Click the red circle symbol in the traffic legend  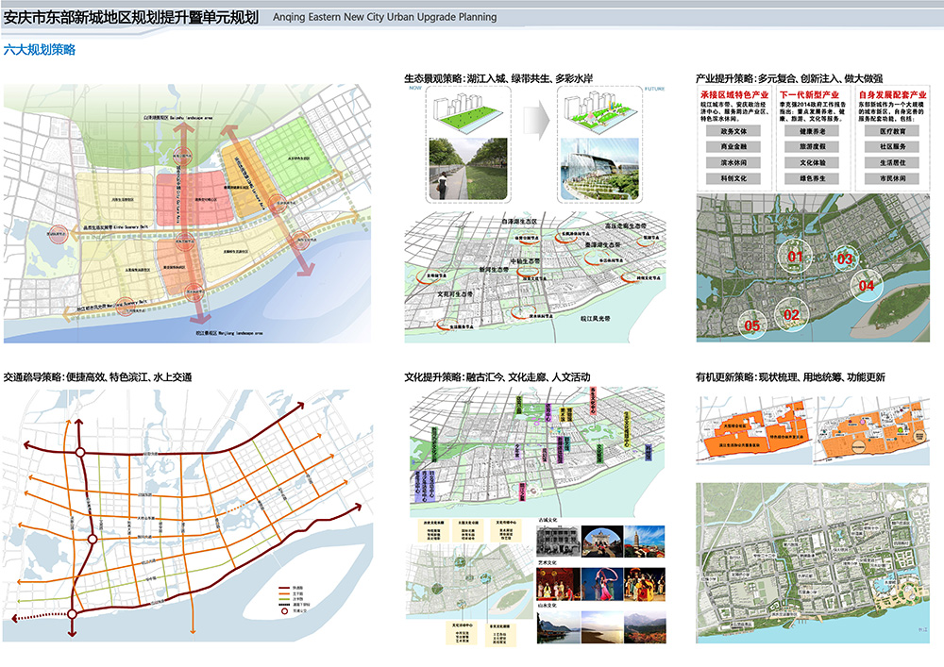pyautogui.click(x=285, y=610)
